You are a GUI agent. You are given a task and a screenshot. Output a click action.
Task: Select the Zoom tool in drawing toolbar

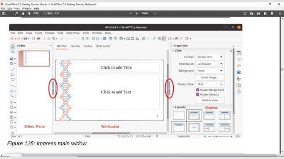(13, 52)
